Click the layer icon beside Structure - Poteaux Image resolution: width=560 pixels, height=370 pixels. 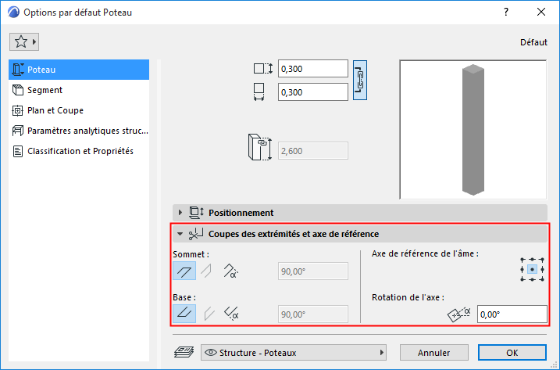tap(184, 352)
